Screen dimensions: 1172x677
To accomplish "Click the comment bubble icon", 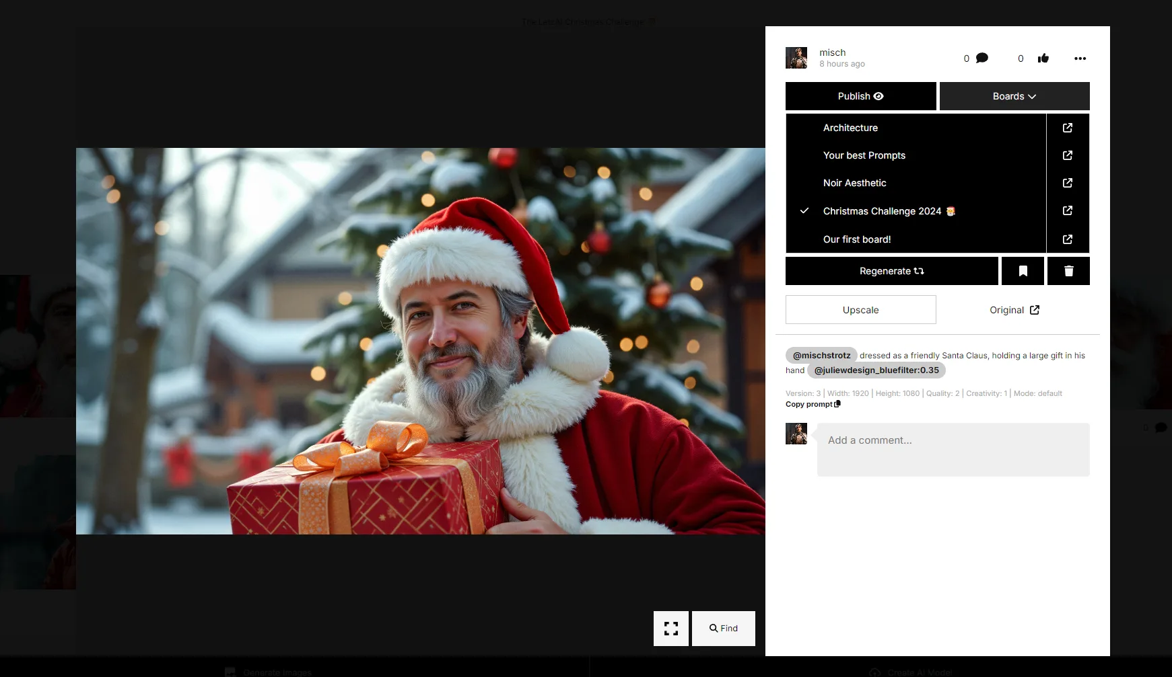I will pyautogui.click(x=982, y=58).
